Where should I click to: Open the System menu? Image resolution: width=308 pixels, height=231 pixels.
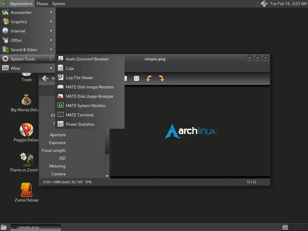coord(59,4)
